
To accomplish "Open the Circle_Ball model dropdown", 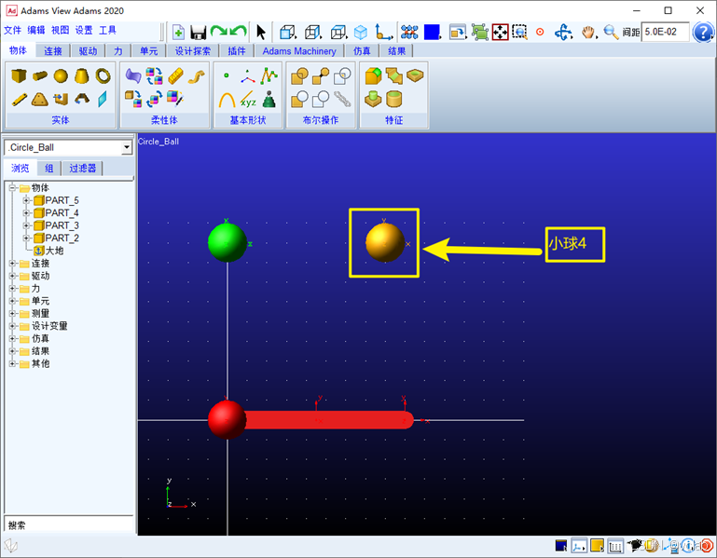I will [x=127, y=147].
